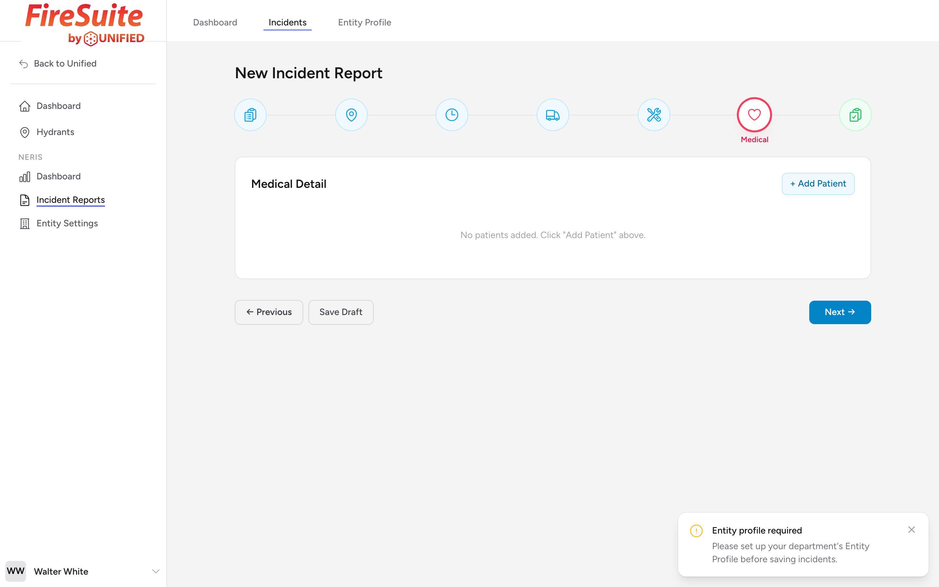The height and width of the screenshot is (587, 939).
Task: Click the No patients added message
Action: (x=553, y=235)
